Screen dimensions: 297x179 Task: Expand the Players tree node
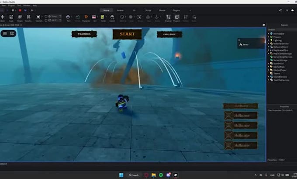click(269, 37)
